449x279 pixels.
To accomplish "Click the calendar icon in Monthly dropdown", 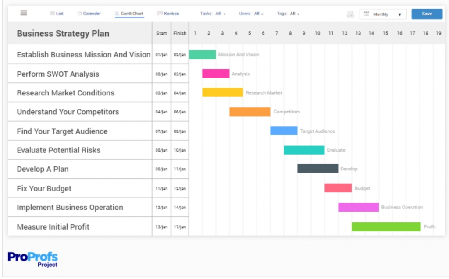I will tap(366, 14).
